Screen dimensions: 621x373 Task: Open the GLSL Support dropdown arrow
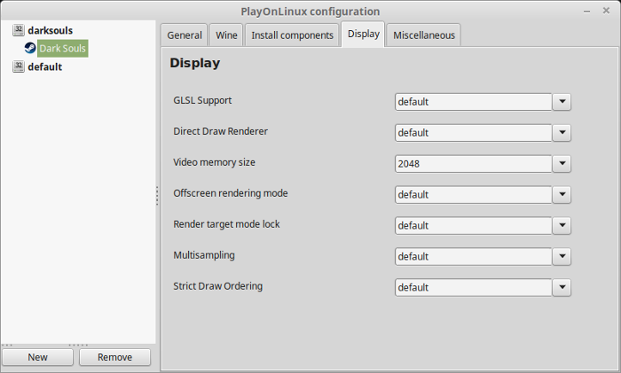pos(562,102)
